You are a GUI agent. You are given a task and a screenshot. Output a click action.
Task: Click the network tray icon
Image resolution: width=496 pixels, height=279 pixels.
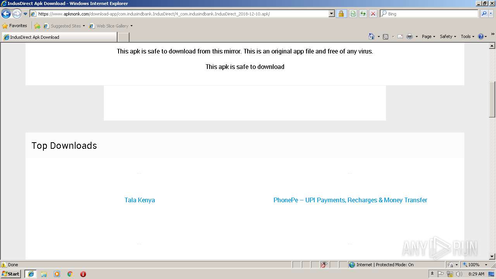[450, 274]
